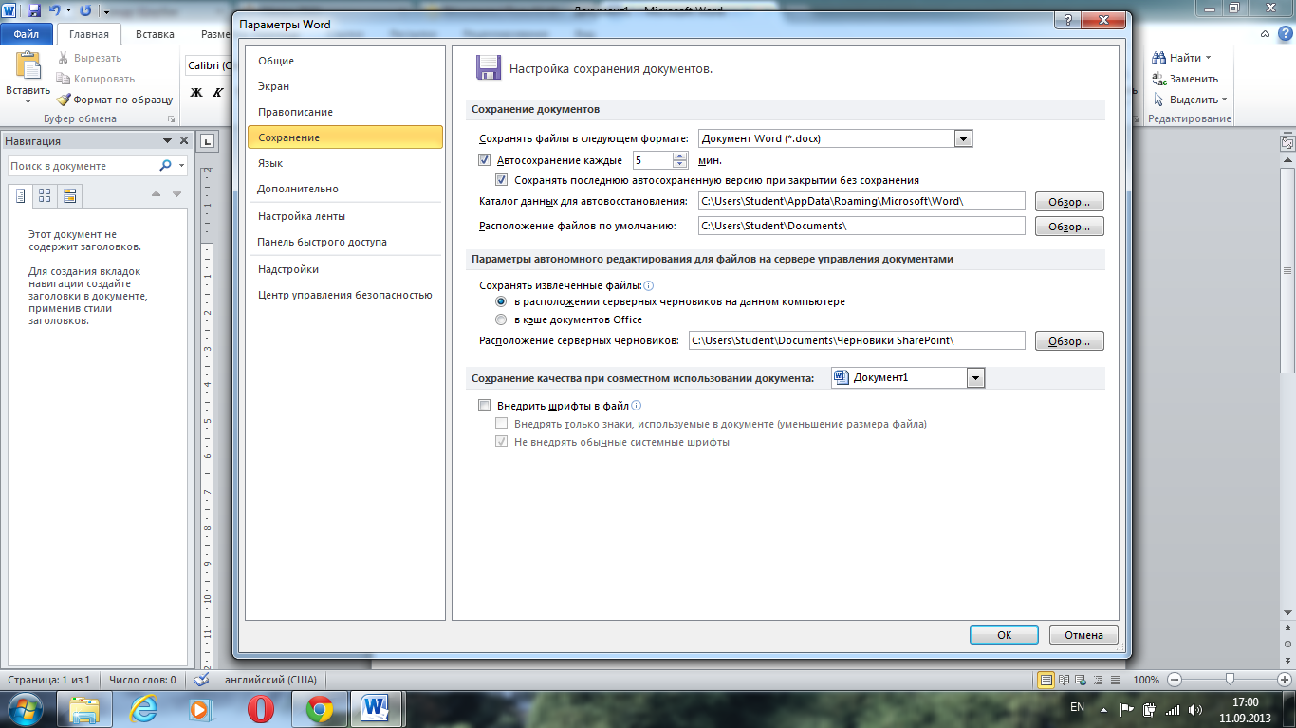Click the Windows Start button
The height and width of the screenshot is (728, 1296).
point(26,708)
